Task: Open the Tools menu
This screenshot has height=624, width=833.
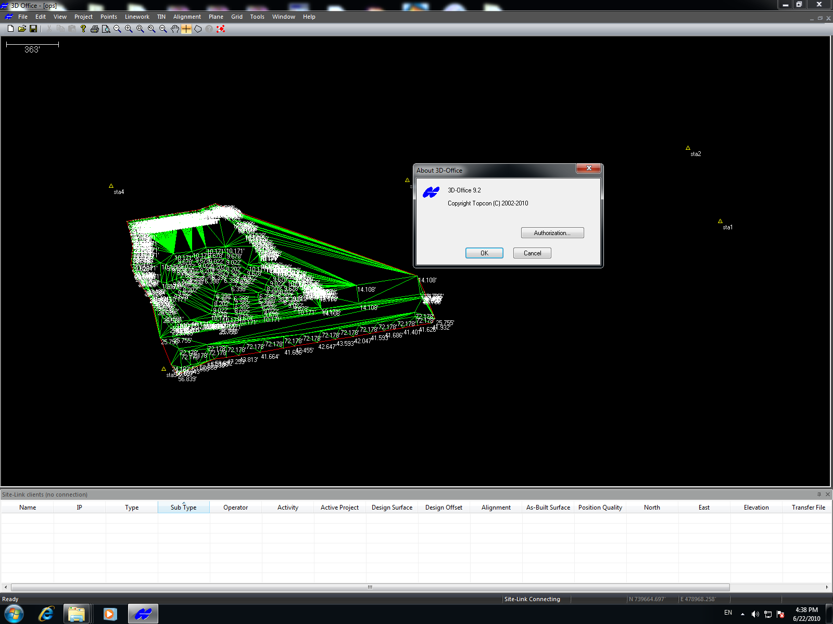Action: tap(257, 17)
